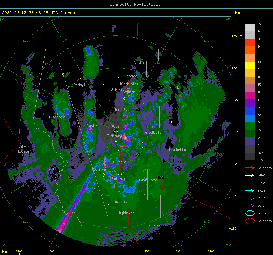The height and width of the screenshot is (255, 273).
Task: Click the 27ZW legend label
Action: coord(261,191)
